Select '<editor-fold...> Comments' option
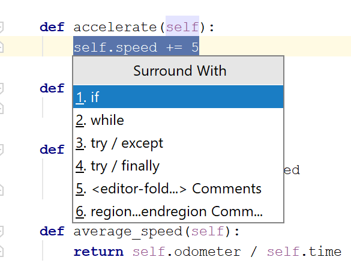 point(178,189)
